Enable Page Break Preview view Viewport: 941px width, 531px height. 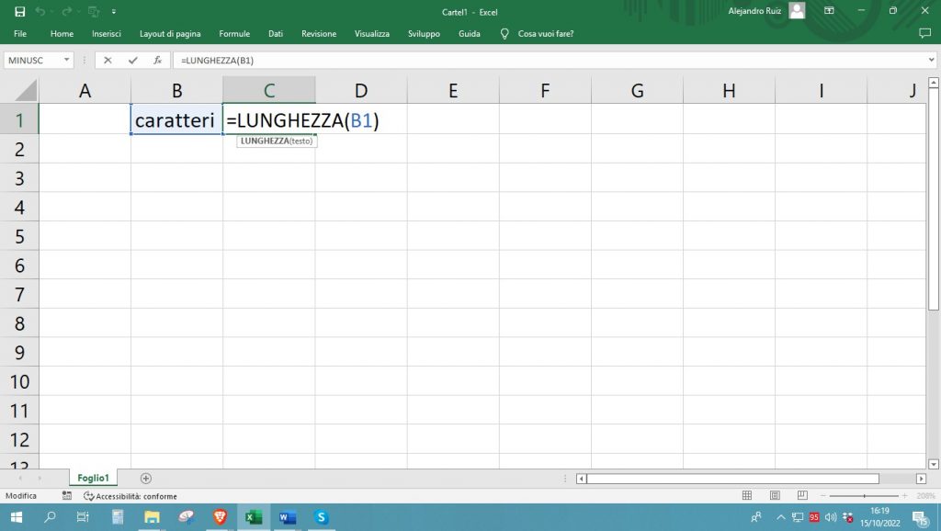[802, 495]
